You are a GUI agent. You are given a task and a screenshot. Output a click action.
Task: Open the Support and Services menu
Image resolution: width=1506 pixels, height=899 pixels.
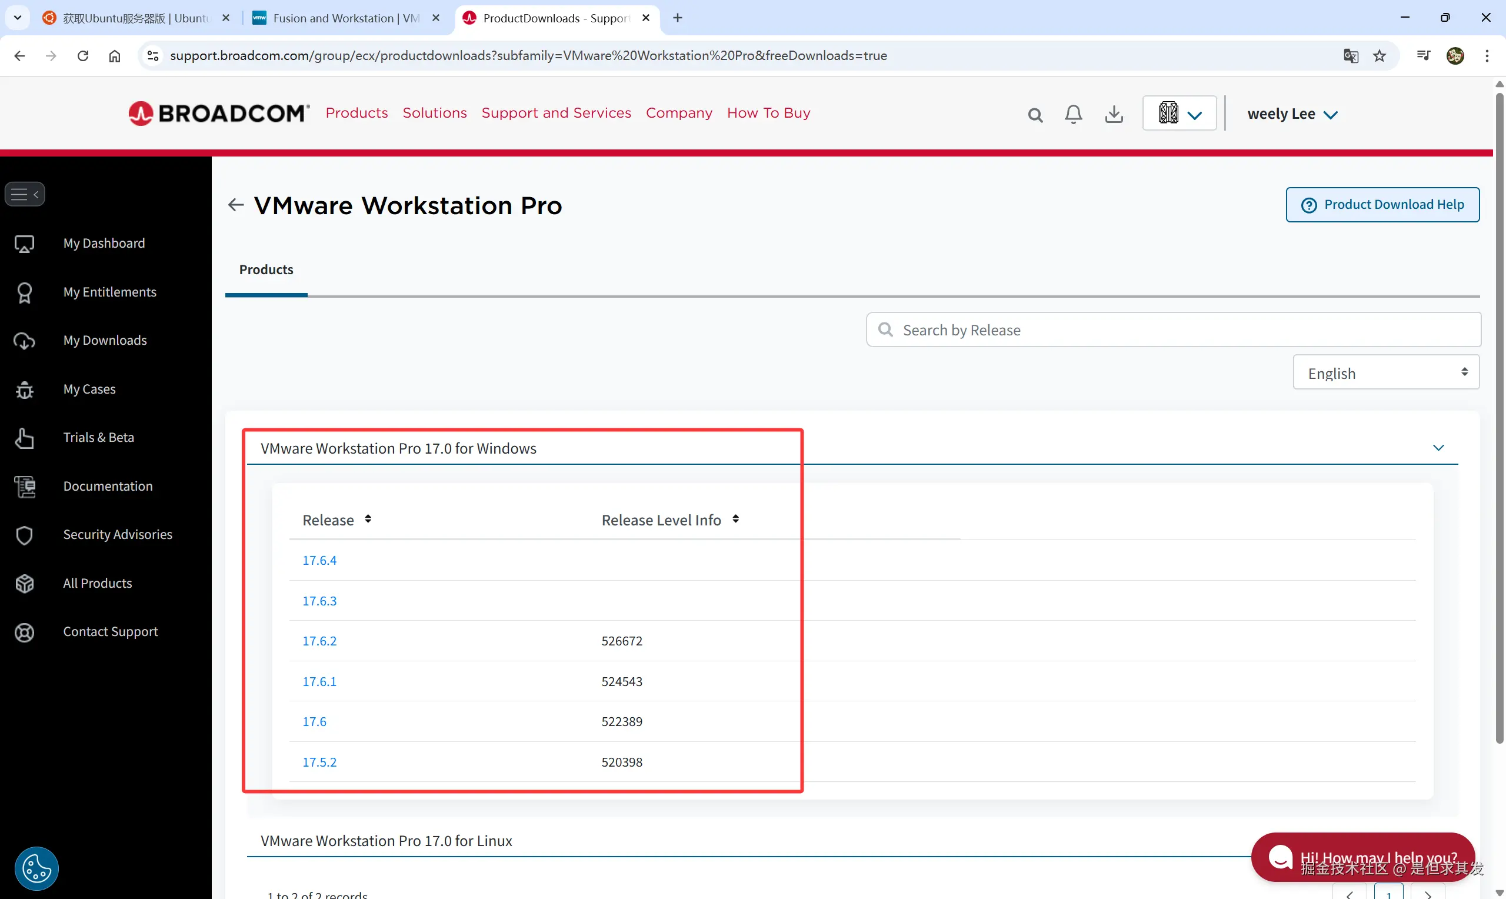[556, 113]
